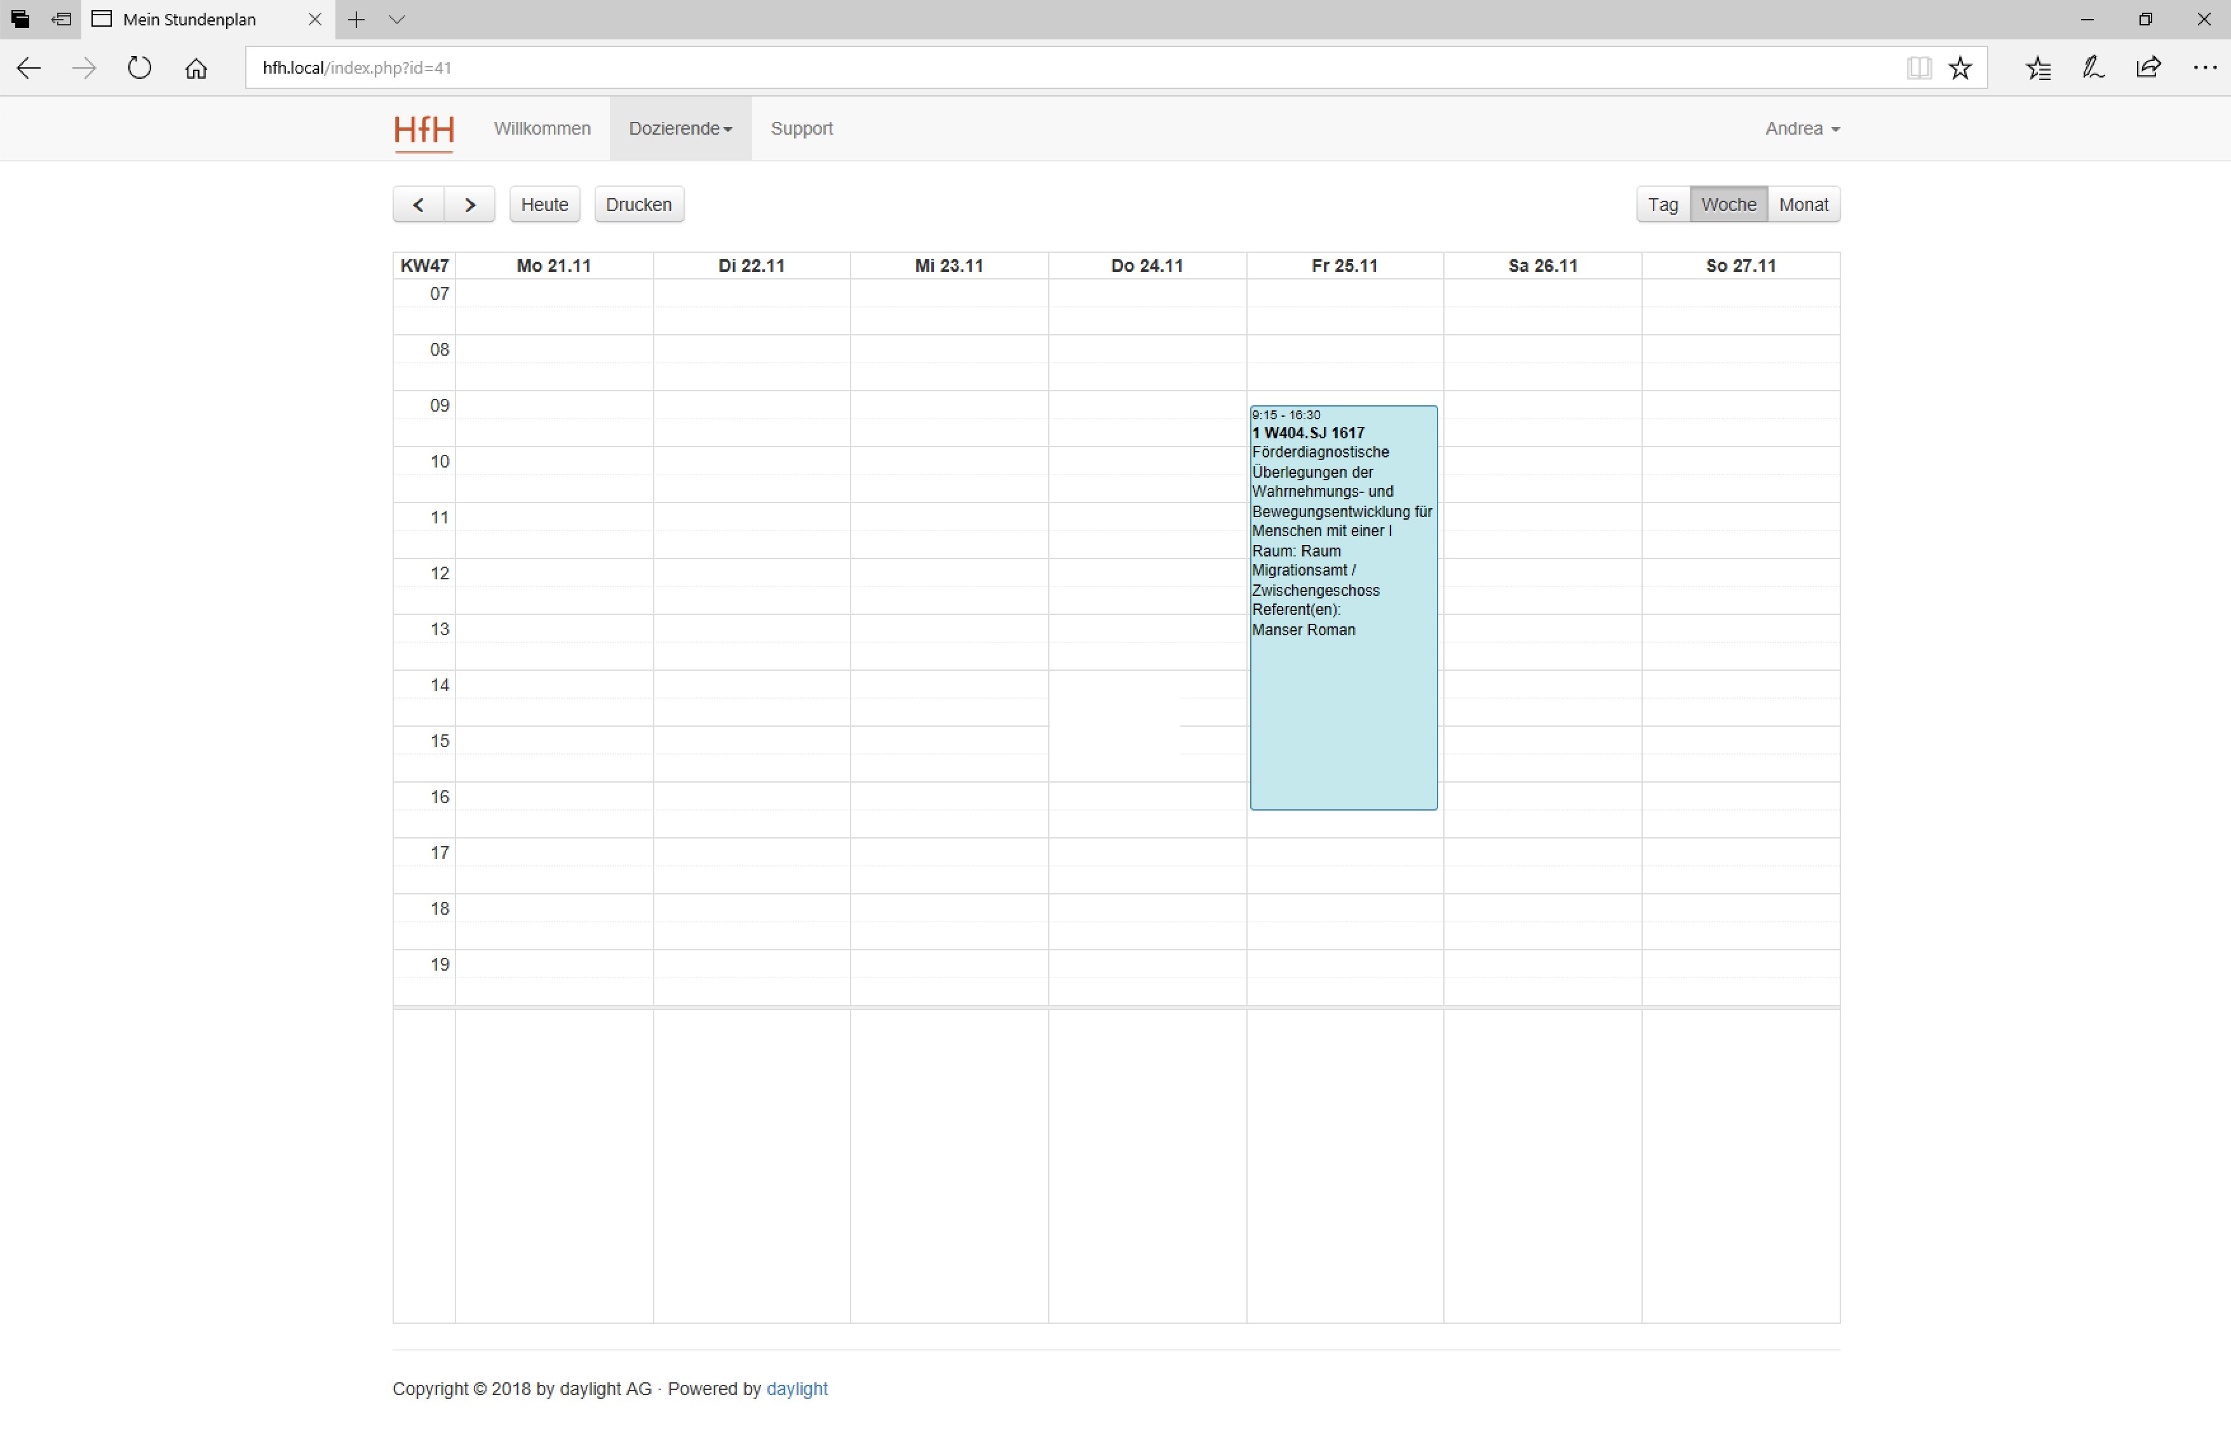Image resolution: width=2231 pixels, height=1442 pixels.
Task: Show browser tab list chevron
Action: [x=397, y=18]
